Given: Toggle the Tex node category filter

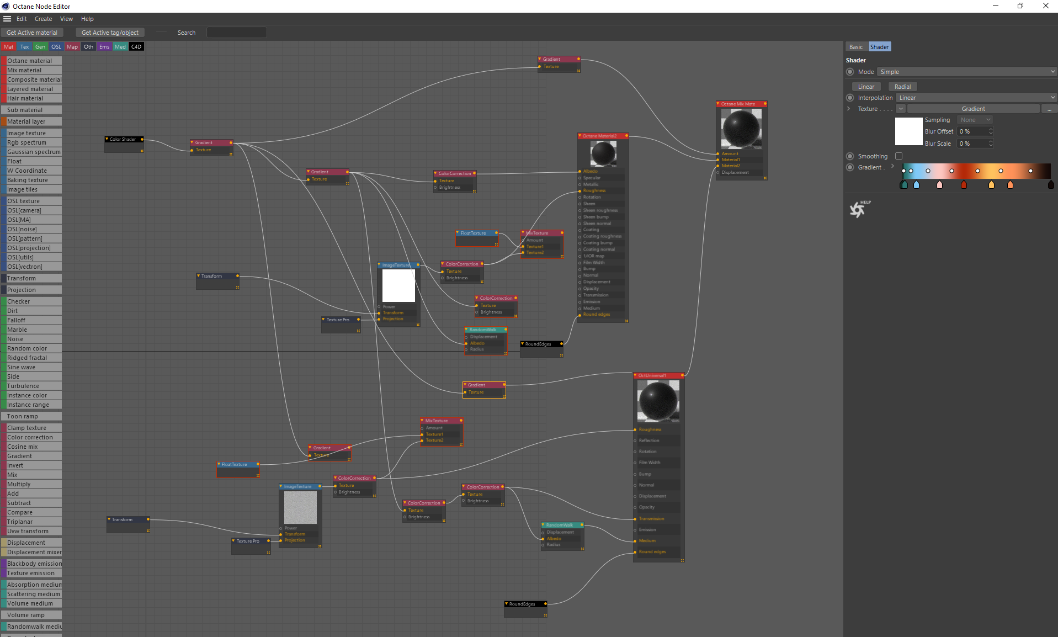Looking at the screenshot, I should (x=24, y=47).
